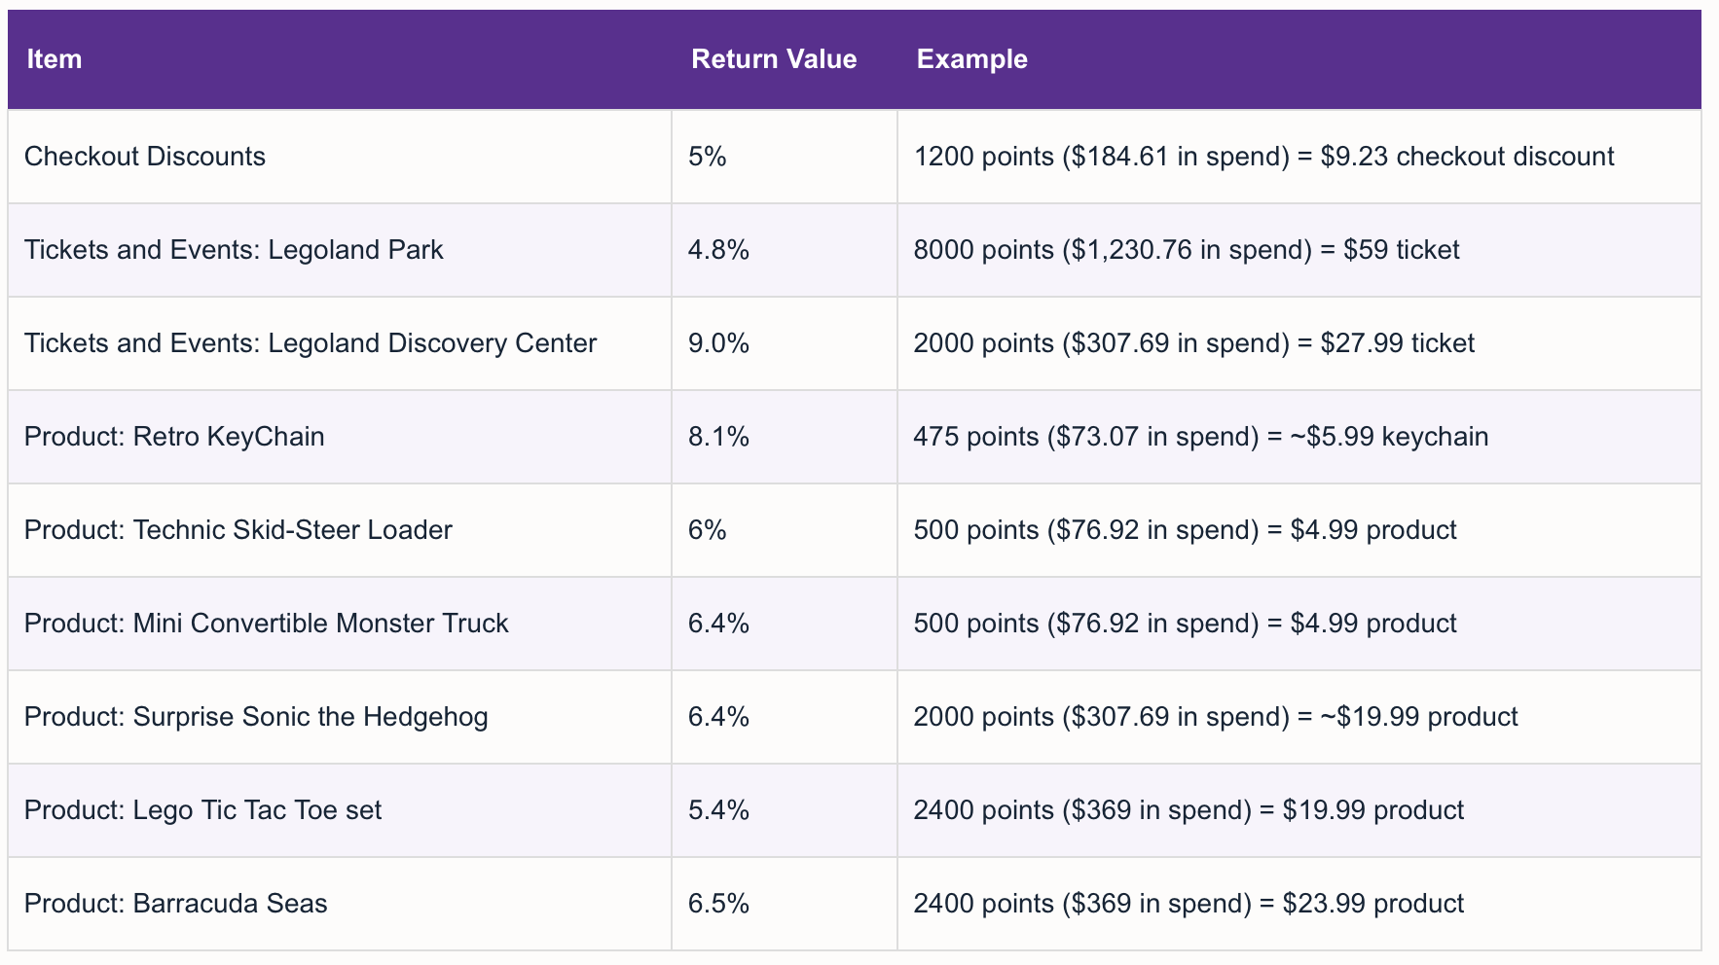Click Monster Truck's 6.4% return value

718,624
